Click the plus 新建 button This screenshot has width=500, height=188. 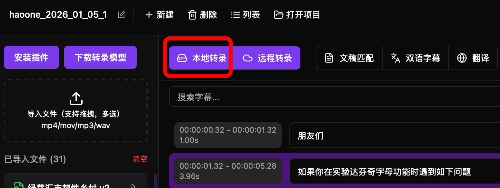[x=159, y=15]
